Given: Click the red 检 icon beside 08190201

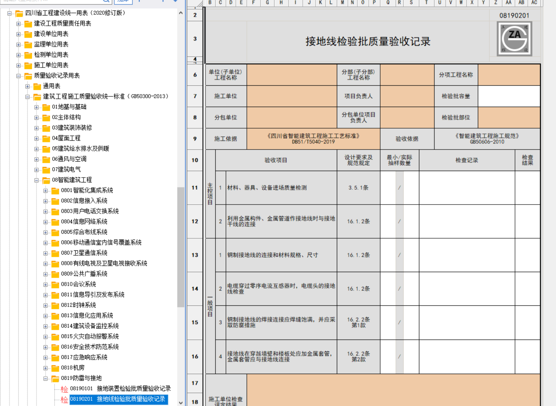Looking at the screenshot, I should tap(64, 399).
